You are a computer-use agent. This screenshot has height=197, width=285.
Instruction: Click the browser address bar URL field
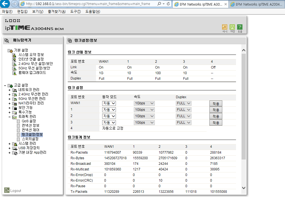pyautogui.click(x=88, y=4)
